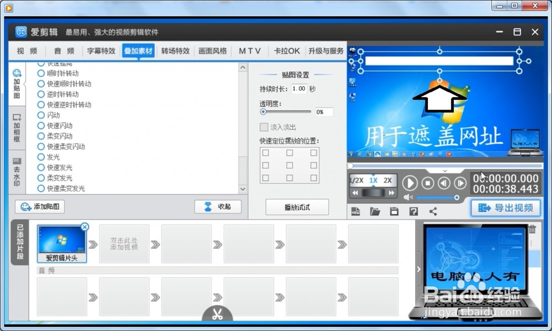Open the help question mark icon

413,212
